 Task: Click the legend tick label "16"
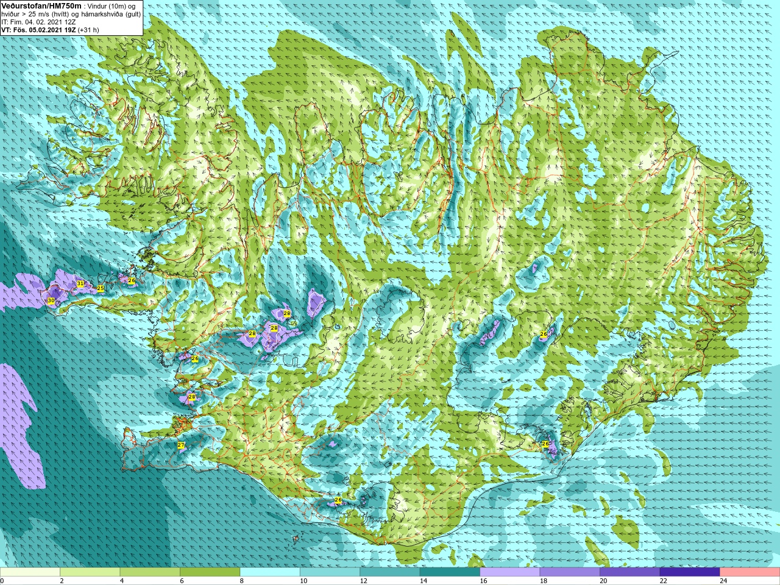[483, 581]
